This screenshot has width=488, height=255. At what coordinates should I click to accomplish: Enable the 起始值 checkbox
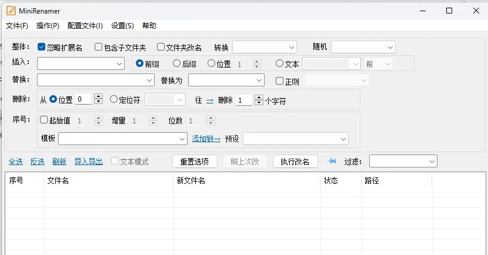44,120
